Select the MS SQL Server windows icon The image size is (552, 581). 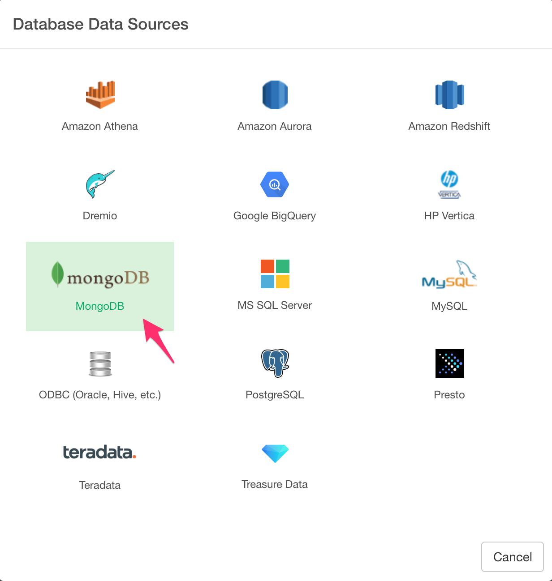coord(275,274)
